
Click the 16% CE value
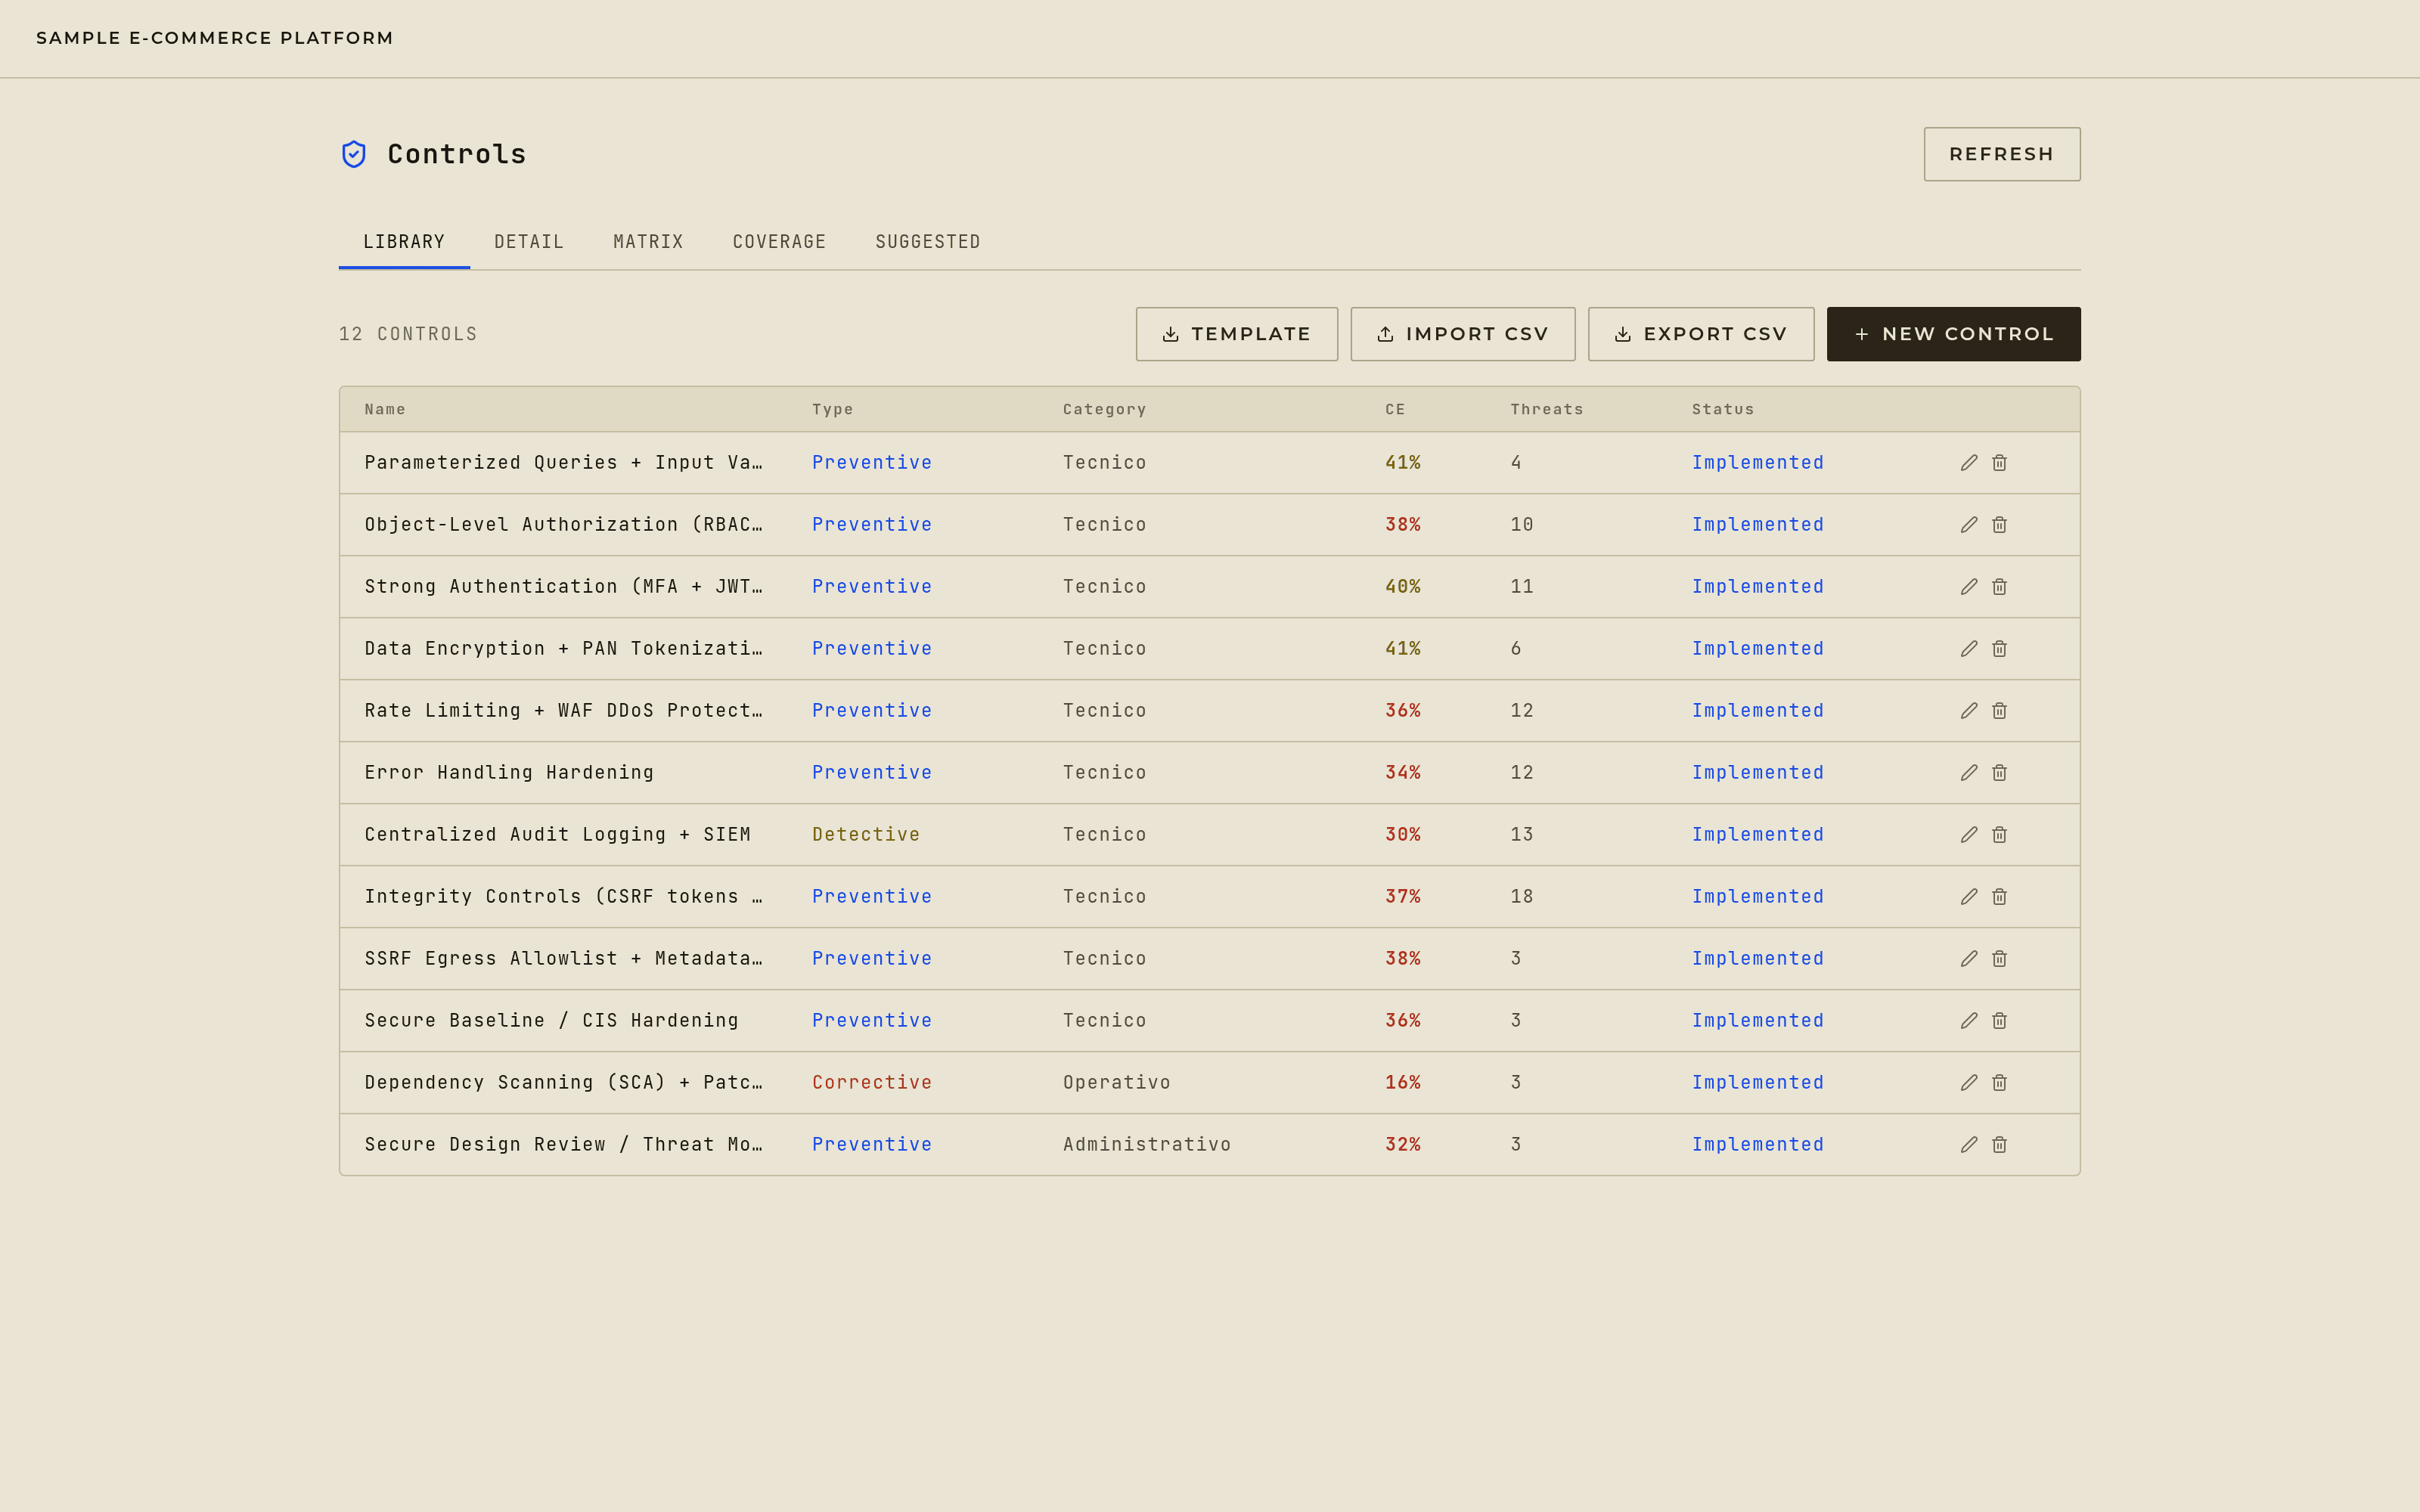click(x=1402, y=1083)
